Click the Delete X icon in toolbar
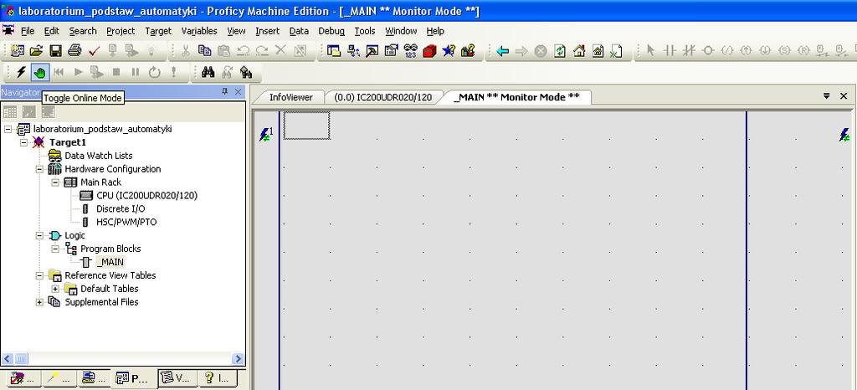 point(280,51)
